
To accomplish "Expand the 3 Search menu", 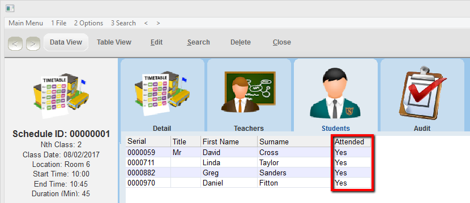I will [x=123, y=23].
